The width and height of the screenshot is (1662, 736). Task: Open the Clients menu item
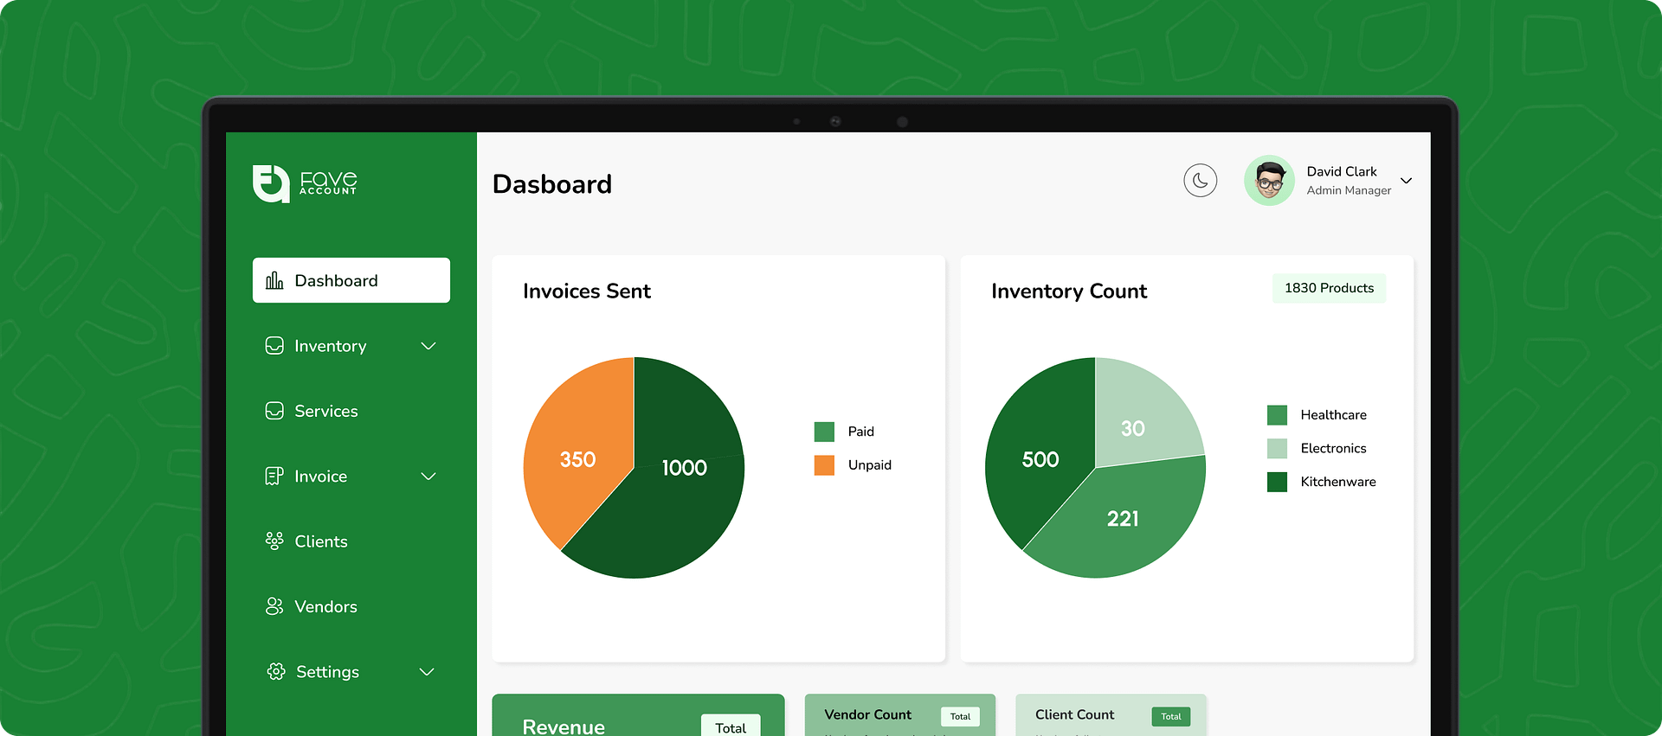(x=321, y=541)
